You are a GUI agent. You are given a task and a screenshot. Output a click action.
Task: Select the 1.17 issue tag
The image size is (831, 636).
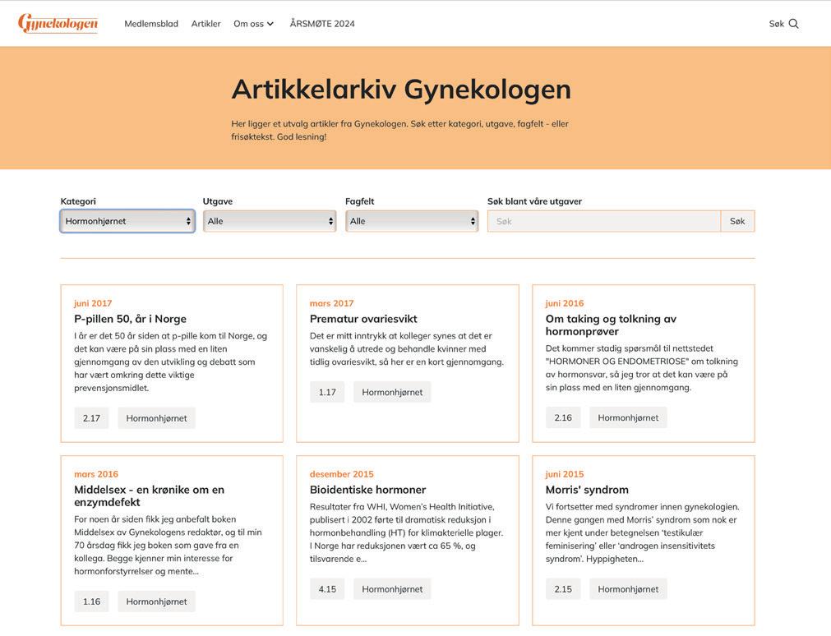(x=327, y=392)
